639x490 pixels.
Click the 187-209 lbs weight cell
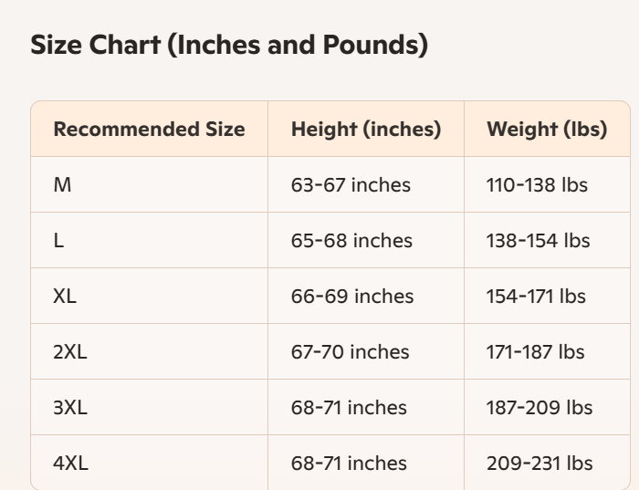[539, 408]
